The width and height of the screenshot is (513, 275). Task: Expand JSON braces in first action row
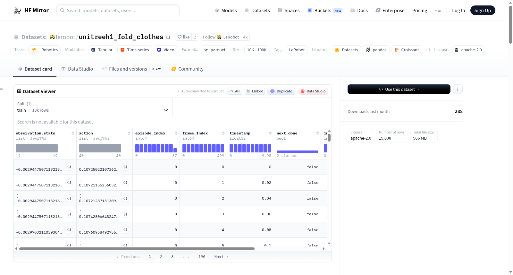[125, 167]
